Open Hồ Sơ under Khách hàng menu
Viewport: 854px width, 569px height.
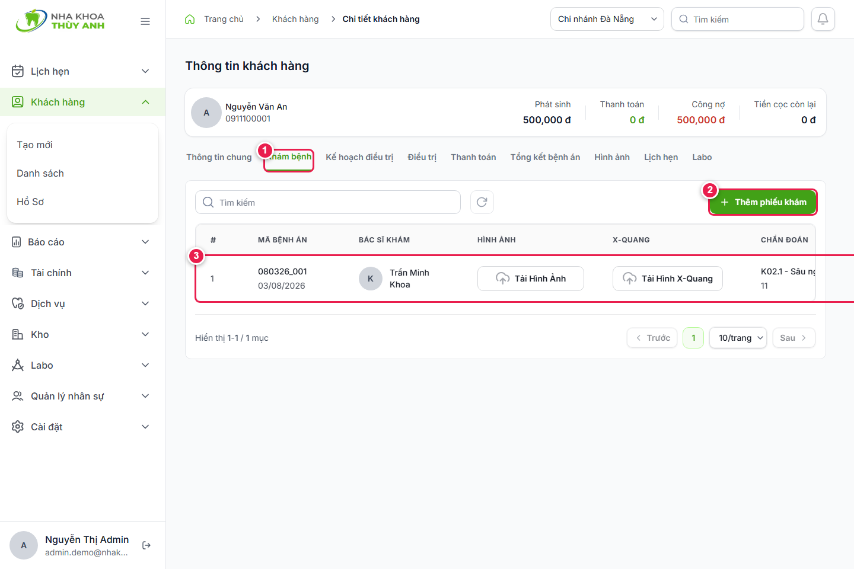(x=30, y=202)
